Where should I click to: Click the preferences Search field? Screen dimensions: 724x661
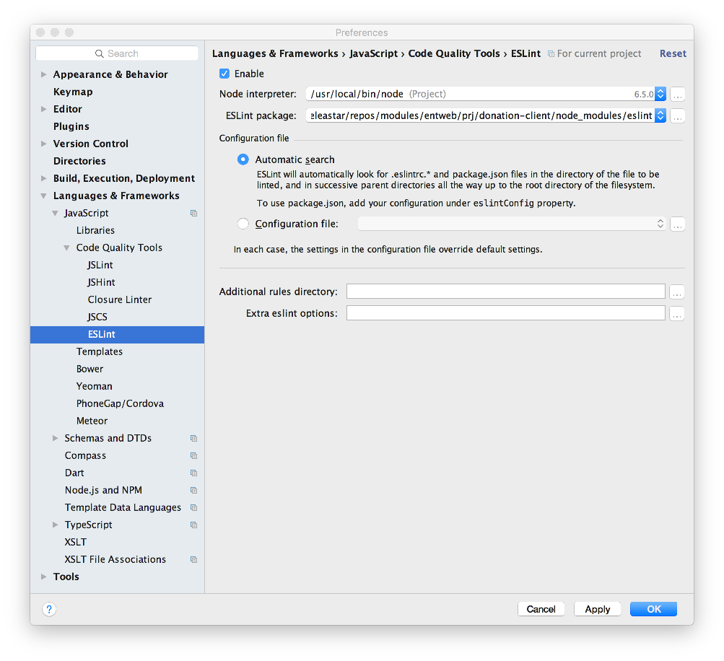pos(117,53)
